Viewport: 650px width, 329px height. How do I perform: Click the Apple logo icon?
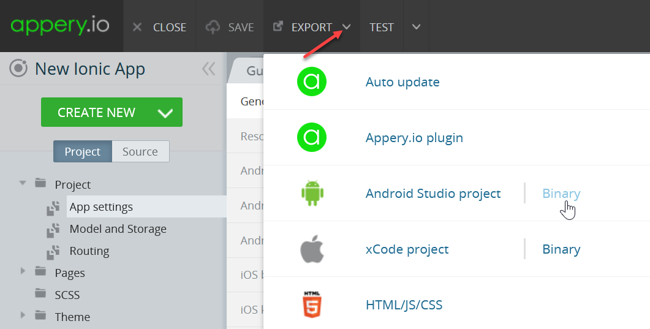(312, 249)
